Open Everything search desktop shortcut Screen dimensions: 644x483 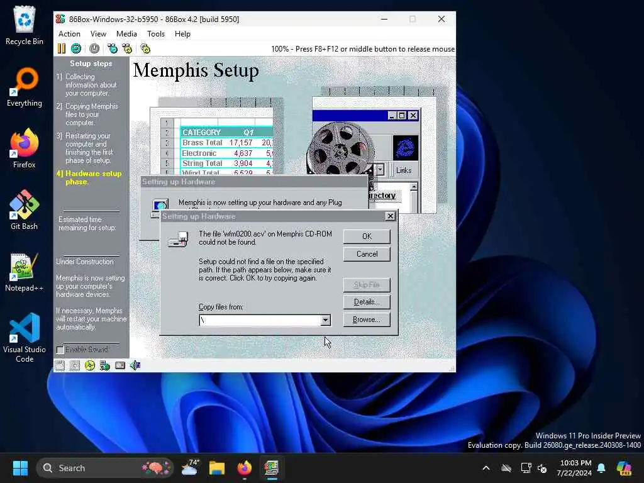click(x=25, y=87)
